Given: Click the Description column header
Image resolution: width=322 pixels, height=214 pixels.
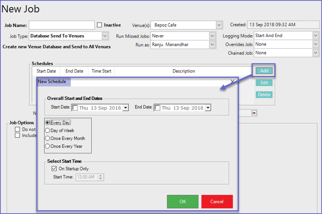Looking at the screenshot, I should click(x=184, y=71).
